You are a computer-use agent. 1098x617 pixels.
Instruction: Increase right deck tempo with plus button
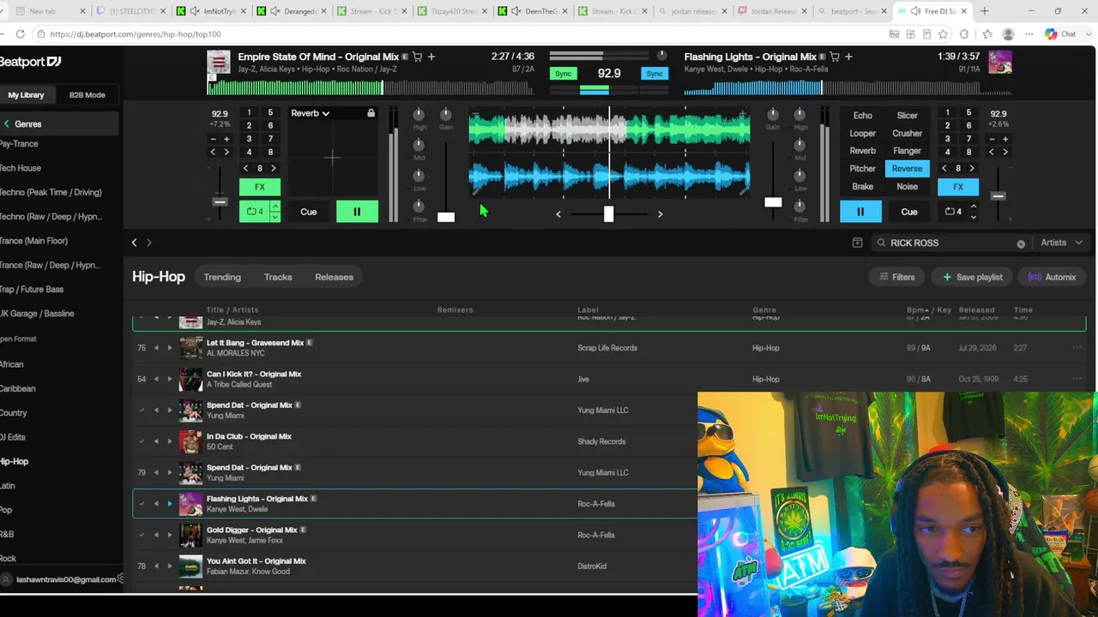click(1005, 139)
